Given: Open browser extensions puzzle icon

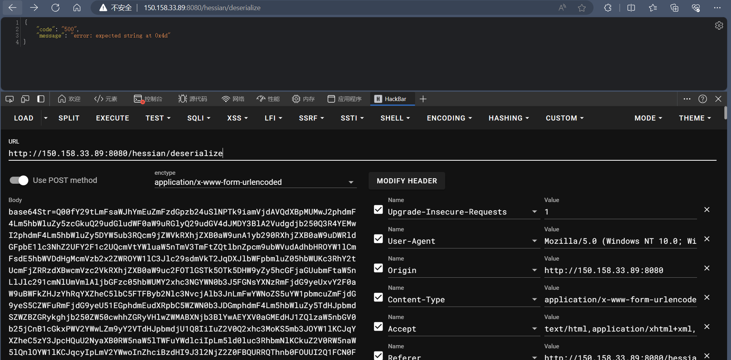Looking at the screenshot, I should pyautogui.click(x=608, y=7).
